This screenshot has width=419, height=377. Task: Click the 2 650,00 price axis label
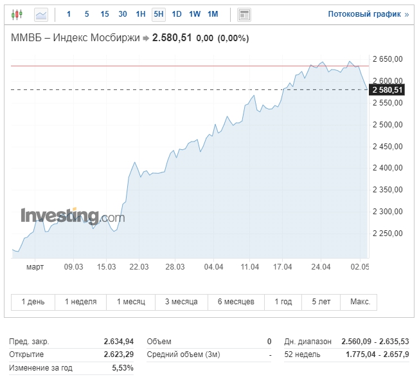(x=388, y=59)
